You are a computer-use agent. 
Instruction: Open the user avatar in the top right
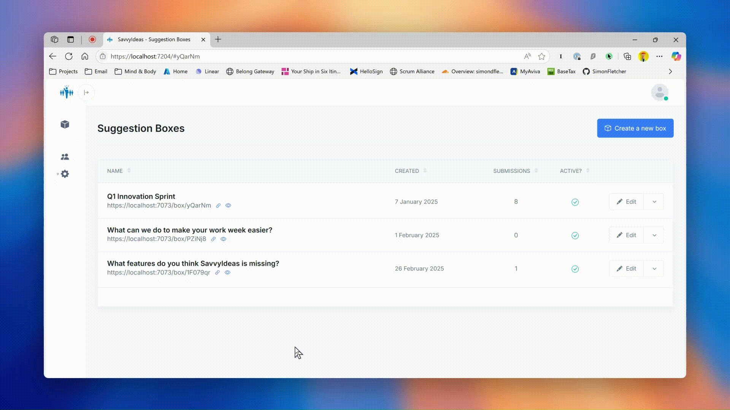[x=660, y=92]
